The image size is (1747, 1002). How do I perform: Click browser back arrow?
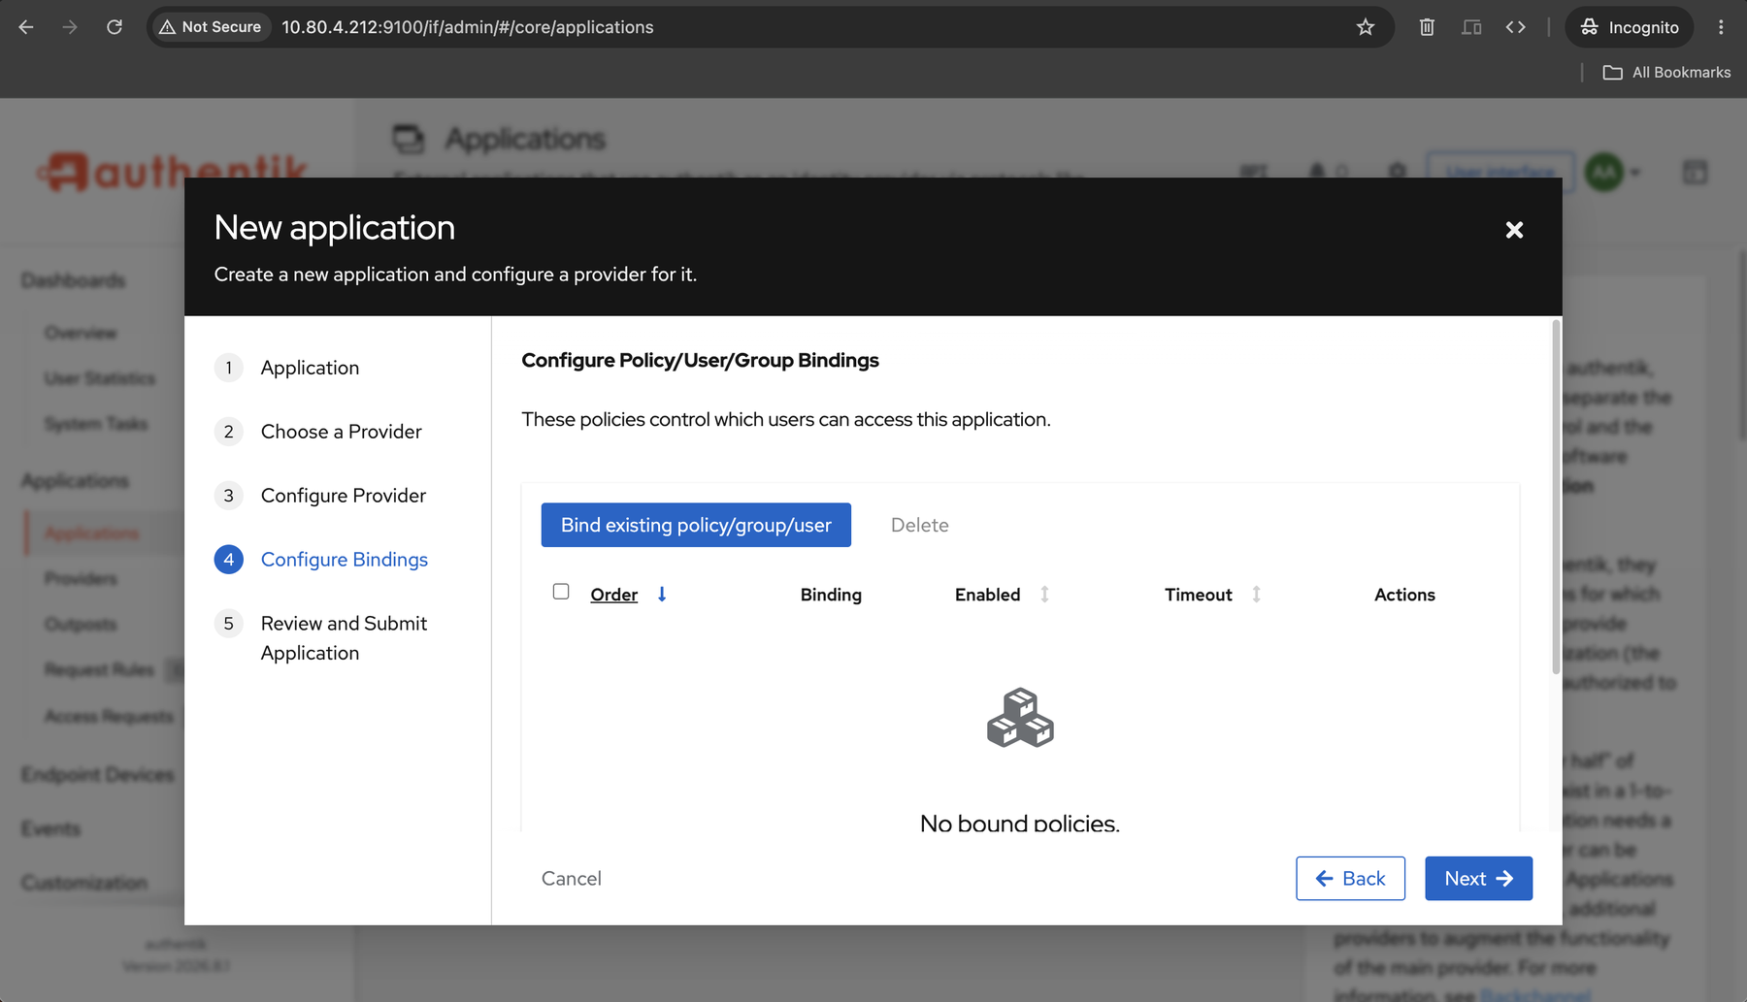point(26,27)
